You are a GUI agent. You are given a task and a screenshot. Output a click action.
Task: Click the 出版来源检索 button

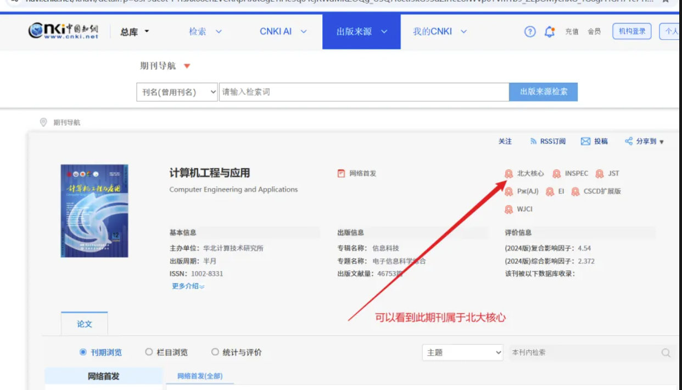tap(544, 91)
